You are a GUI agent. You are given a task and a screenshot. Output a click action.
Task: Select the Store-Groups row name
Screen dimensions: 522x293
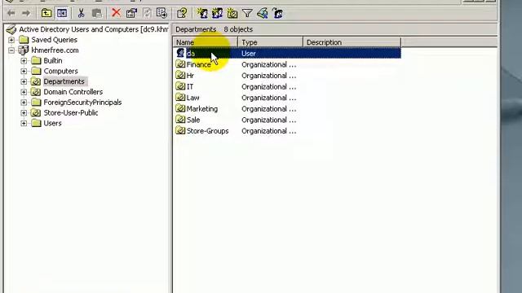point(207,131)
